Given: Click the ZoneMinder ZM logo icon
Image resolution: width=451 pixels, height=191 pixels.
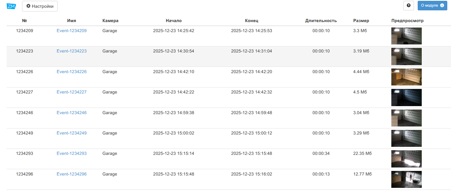Looking at the screenshot, I should (11, 6).
